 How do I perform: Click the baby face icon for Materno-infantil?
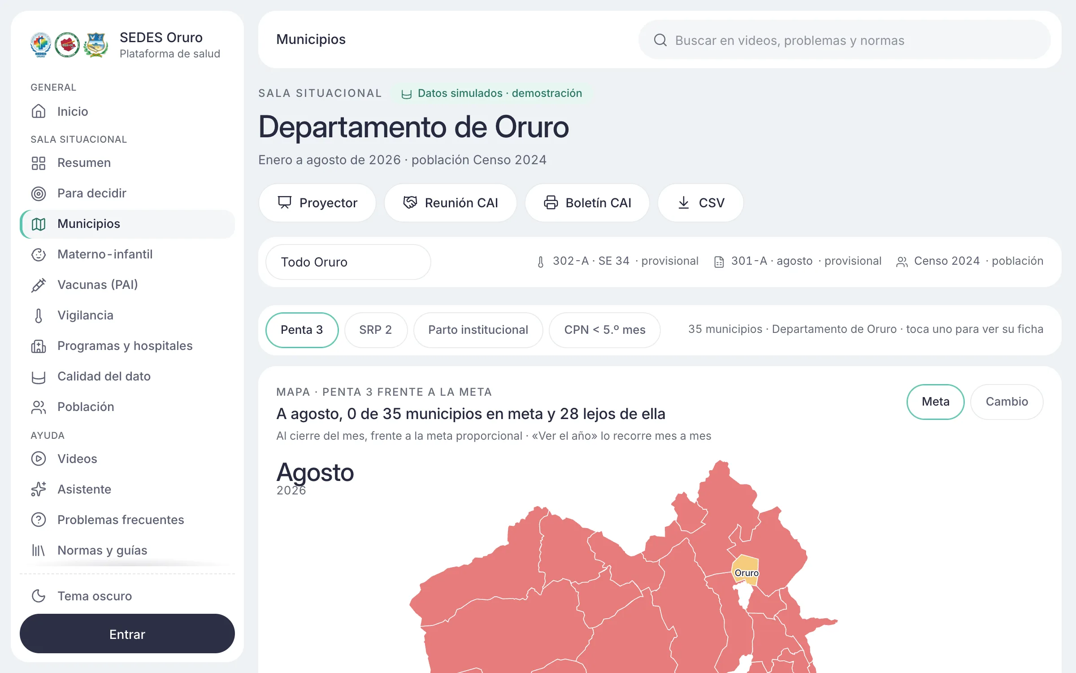pyautogui.click(x=39, y=254)
